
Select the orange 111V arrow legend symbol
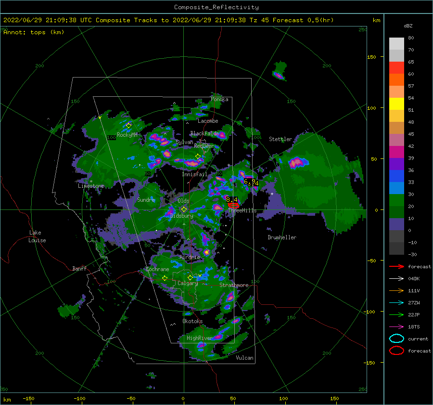click(396, 290)
